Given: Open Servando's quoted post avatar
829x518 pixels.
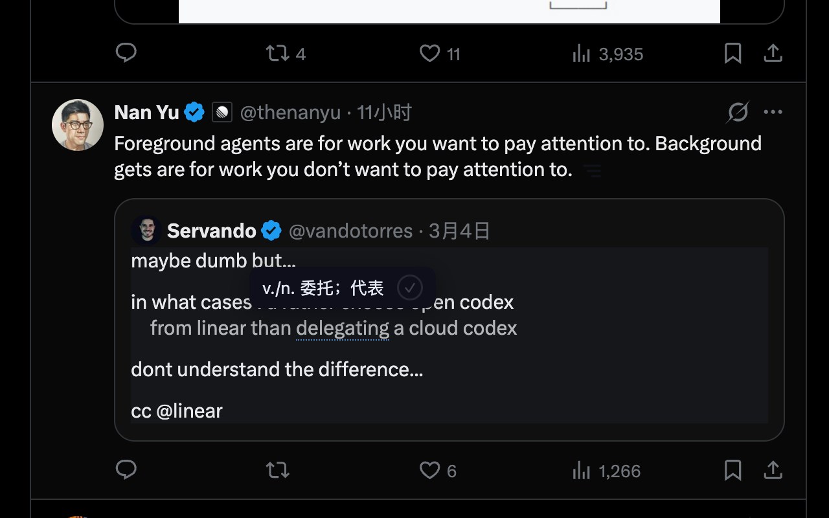Looking at the screenshot, I should pos(146,231).
